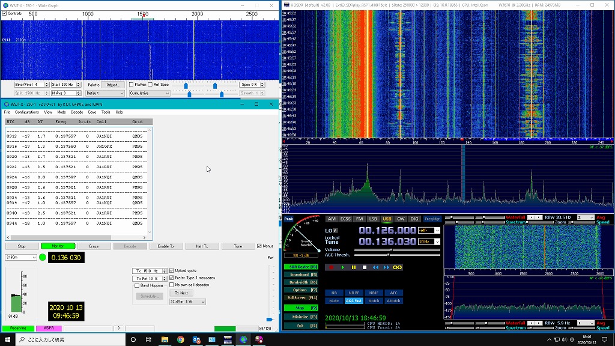Click the Erase button
The width and height of the screenshot is (615, 346).
click(x=94, y=246)
